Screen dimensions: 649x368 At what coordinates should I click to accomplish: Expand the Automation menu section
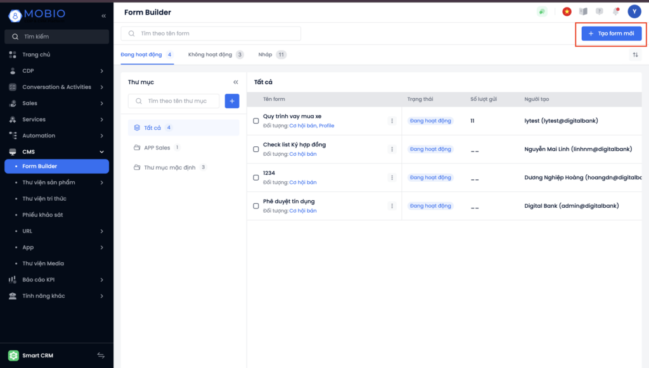[101, 136]
